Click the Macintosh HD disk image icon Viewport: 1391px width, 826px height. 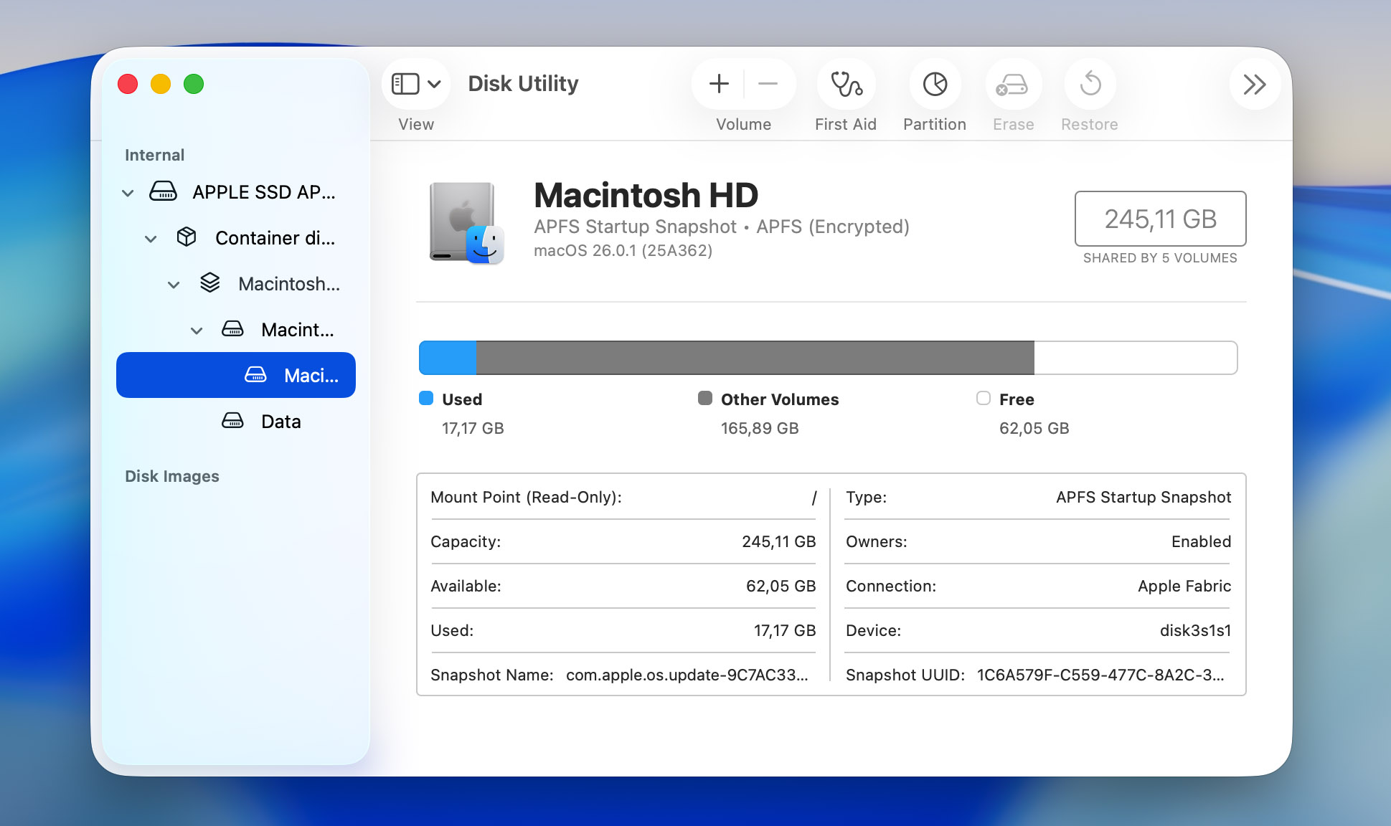pyautogui.click(x=466, y=223)
